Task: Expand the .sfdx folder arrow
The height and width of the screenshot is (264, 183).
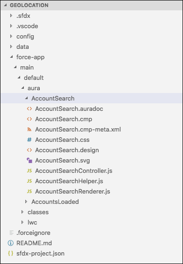Action: click(x=11, y=16)
